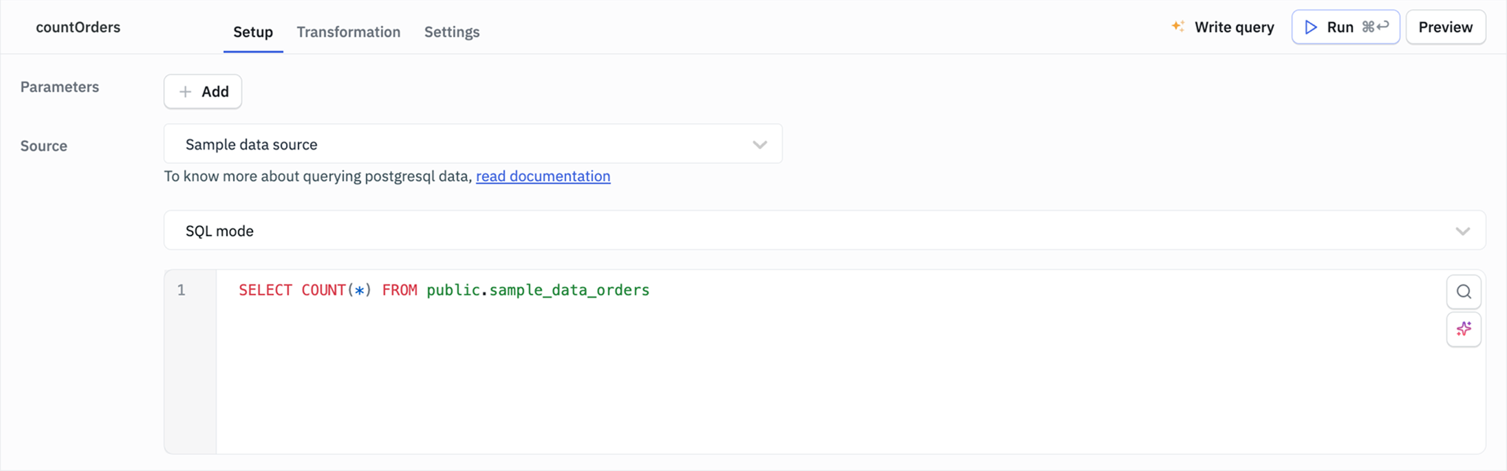Open the Settings tab
The image size is (1507, 471).
click(452, 32)
